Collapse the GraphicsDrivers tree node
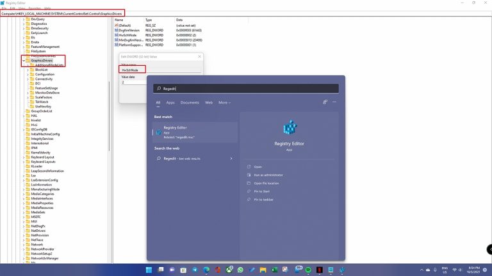Viewport: 492px width, 276px height. (x=24, y=61)
